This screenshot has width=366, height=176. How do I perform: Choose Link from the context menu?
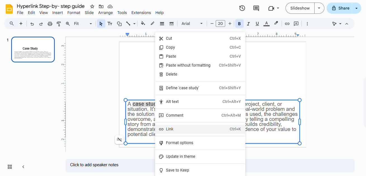coord(200,129)
